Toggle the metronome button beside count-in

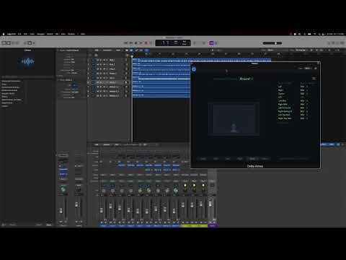(x=216, y=43)
